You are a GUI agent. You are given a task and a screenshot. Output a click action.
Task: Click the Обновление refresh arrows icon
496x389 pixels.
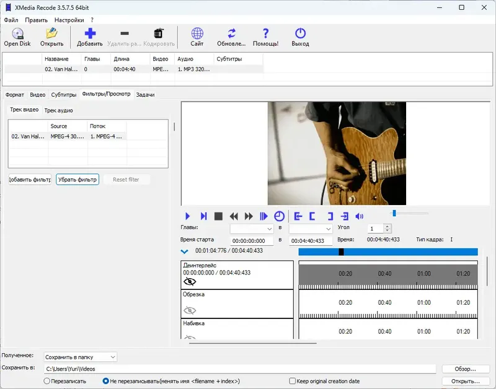(231, 34)
